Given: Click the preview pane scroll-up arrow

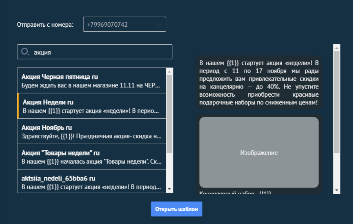Looking at the screenshot, I should [336, 48].
